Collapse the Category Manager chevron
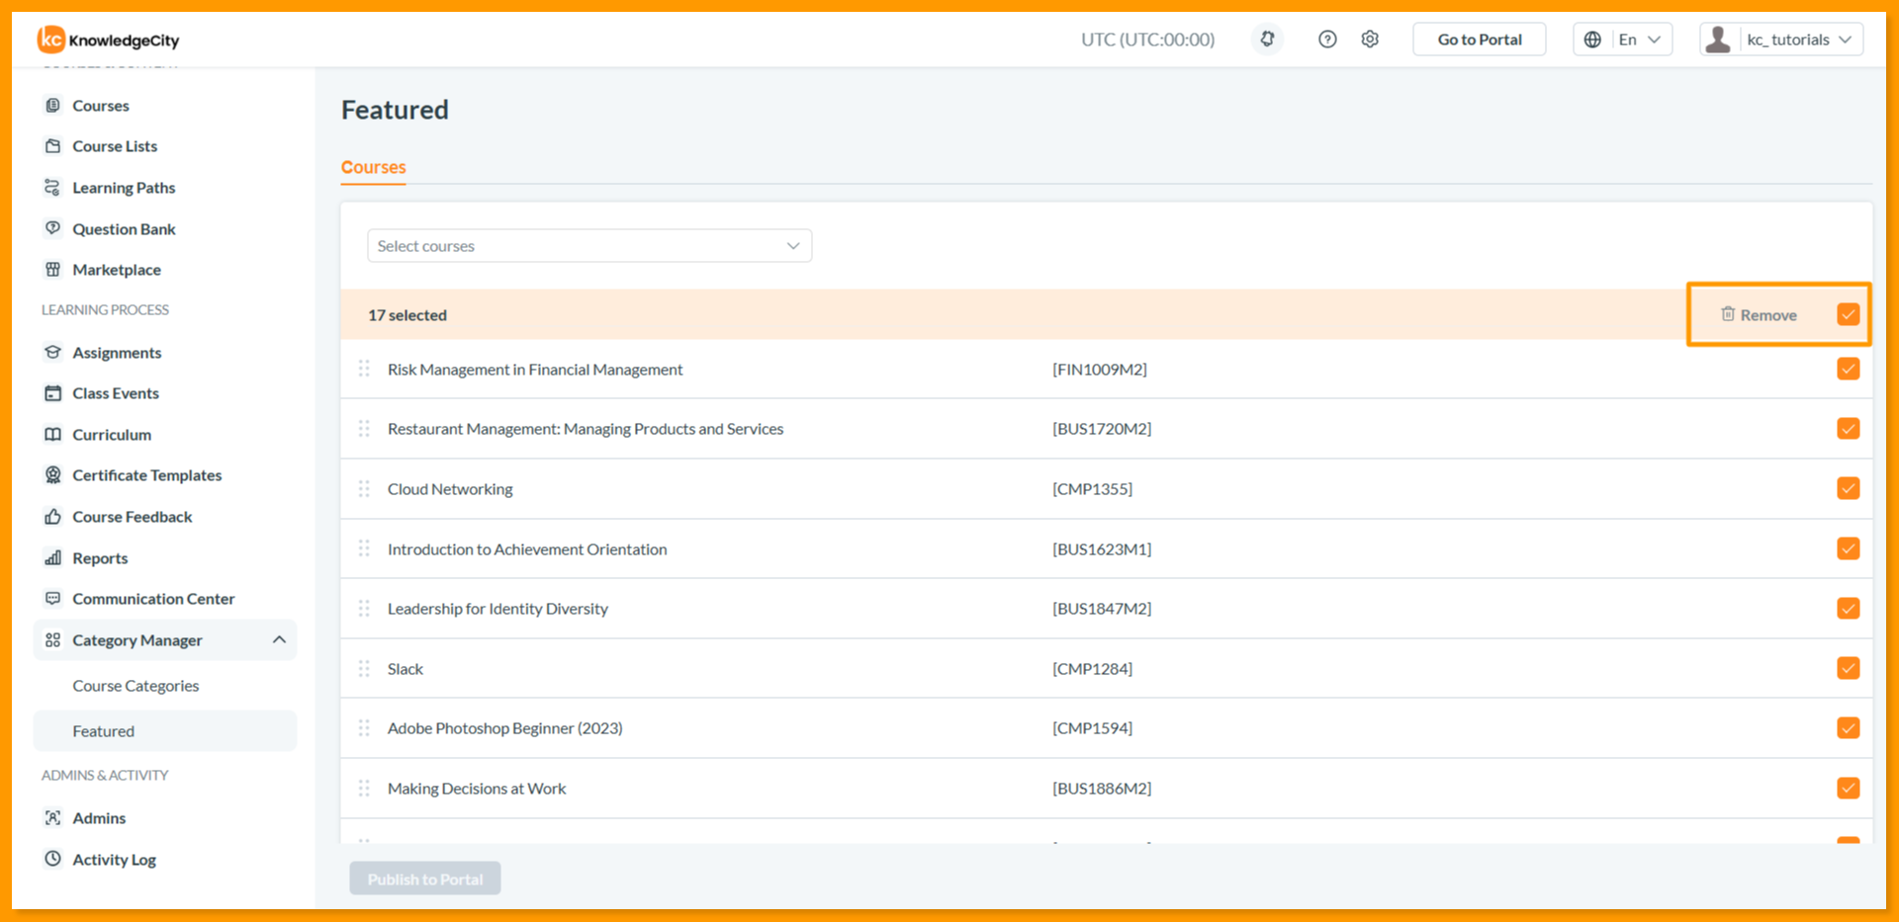 pos(279,639)
